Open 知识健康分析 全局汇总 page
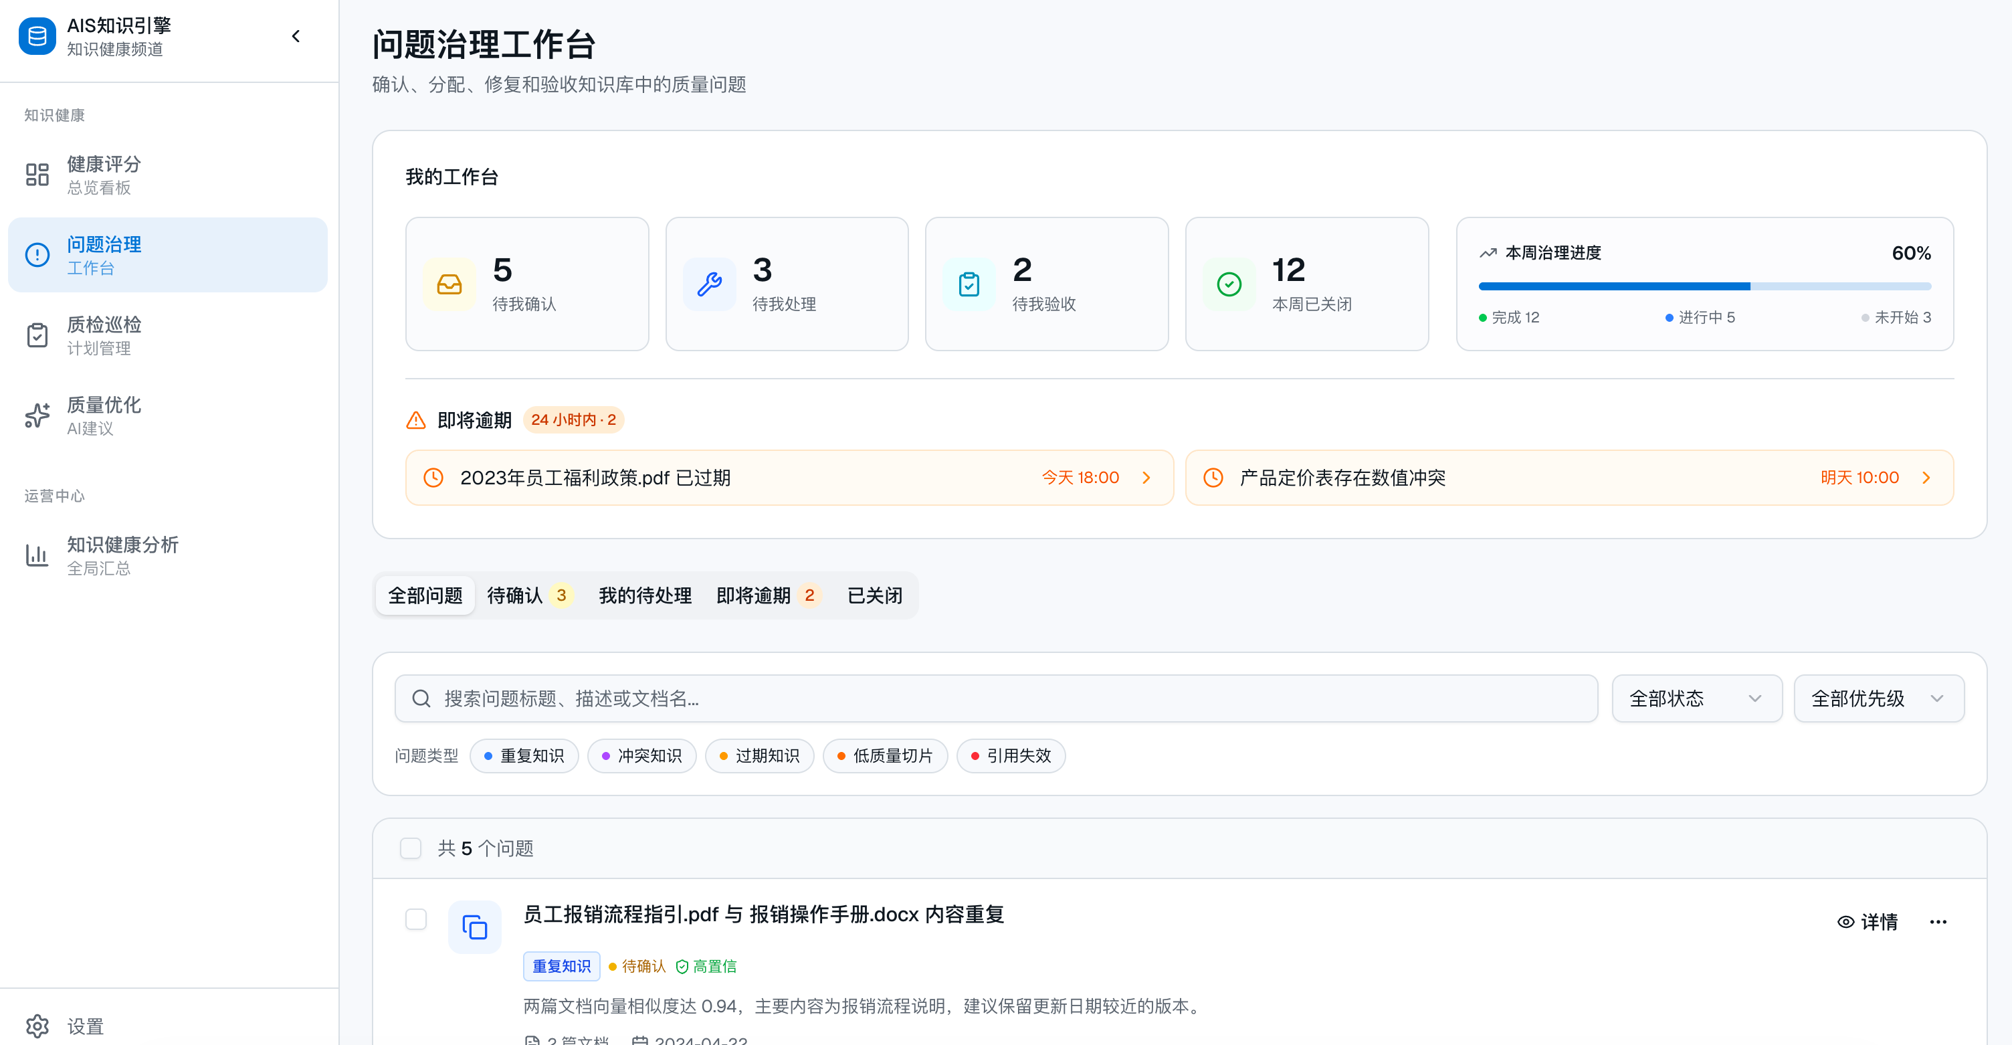 tap(168, 555)
